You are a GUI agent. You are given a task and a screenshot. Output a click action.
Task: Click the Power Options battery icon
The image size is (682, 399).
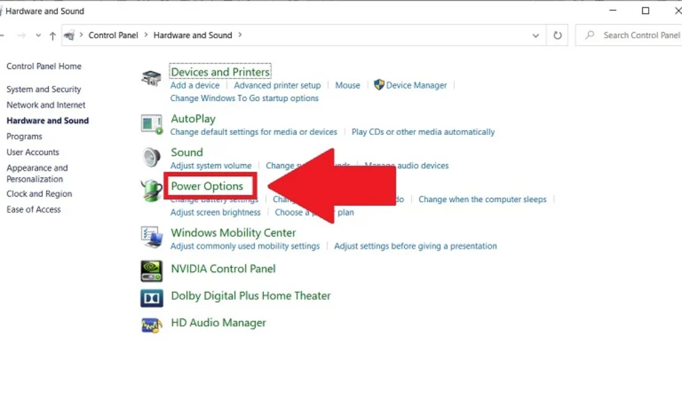pyautogui.click(x=151, y=192)
